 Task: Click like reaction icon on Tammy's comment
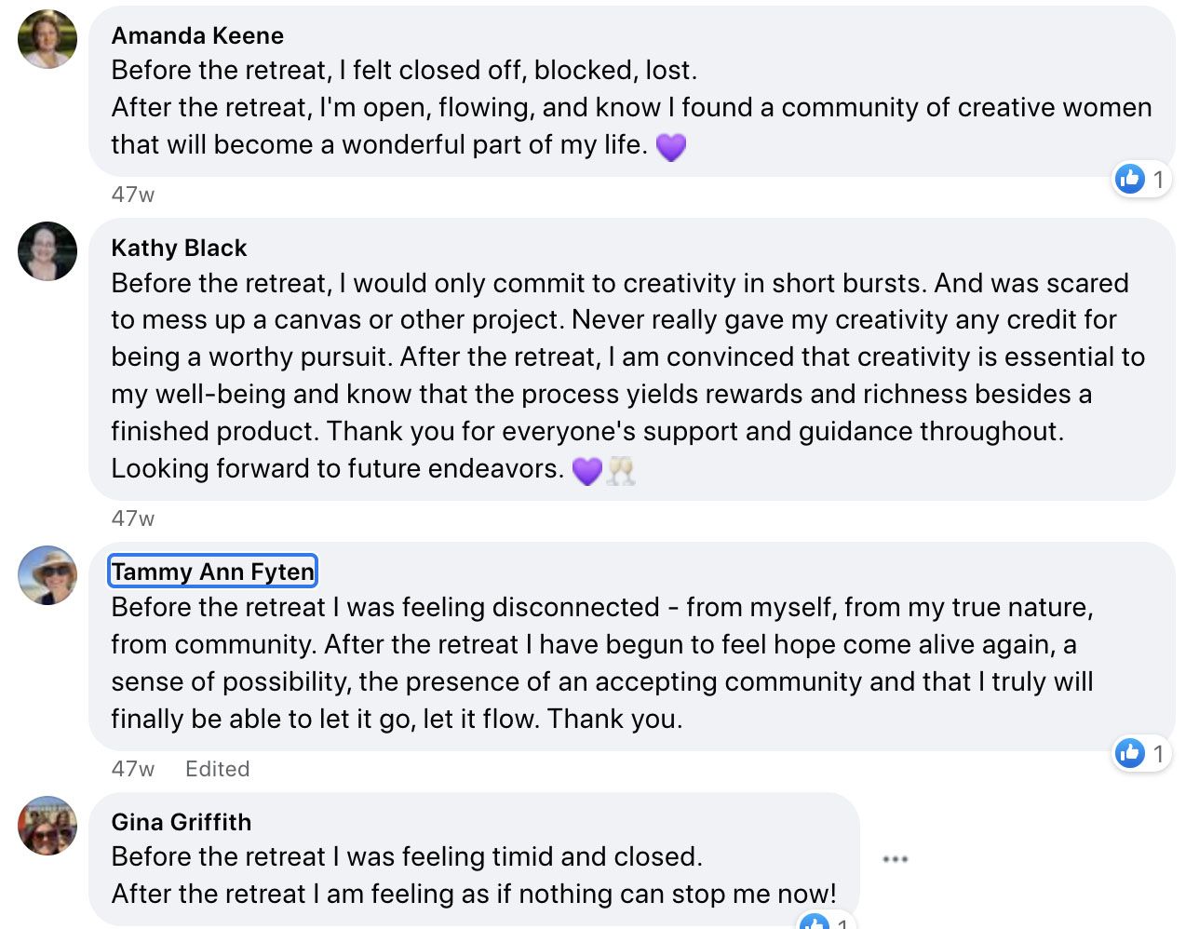(1130, 752)
